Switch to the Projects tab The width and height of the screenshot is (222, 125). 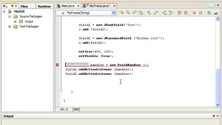pyautogui.click(x=6, y=6)
